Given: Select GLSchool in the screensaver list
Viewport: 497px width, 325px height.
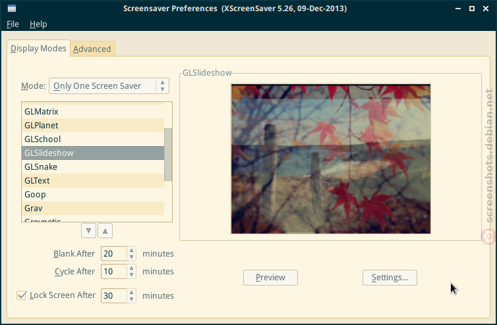Looking at the screenshot, I should pos(92,139).
